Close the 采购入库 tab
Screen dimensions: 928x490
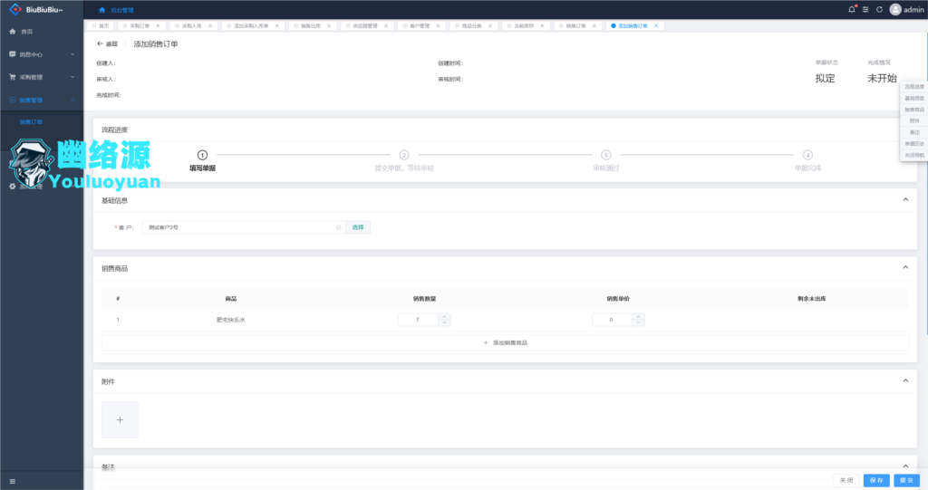point(210,26)
